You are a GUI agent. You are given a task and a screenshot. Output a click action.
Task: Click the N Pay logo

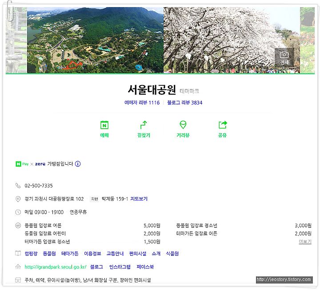pyautogui.click(x=22, y=164)
